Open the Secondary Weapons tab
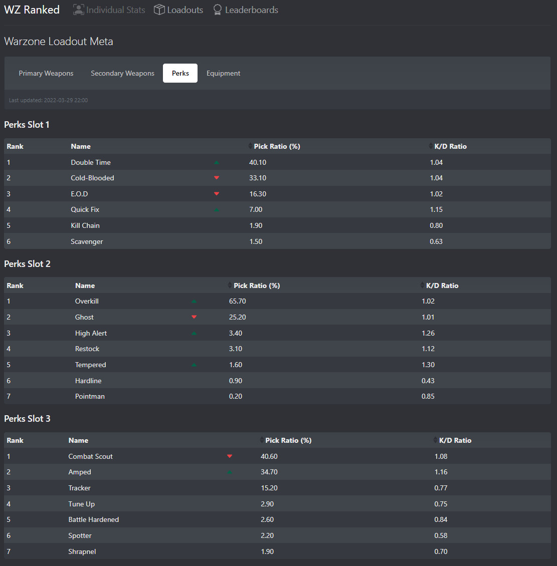 coord(122,73)
